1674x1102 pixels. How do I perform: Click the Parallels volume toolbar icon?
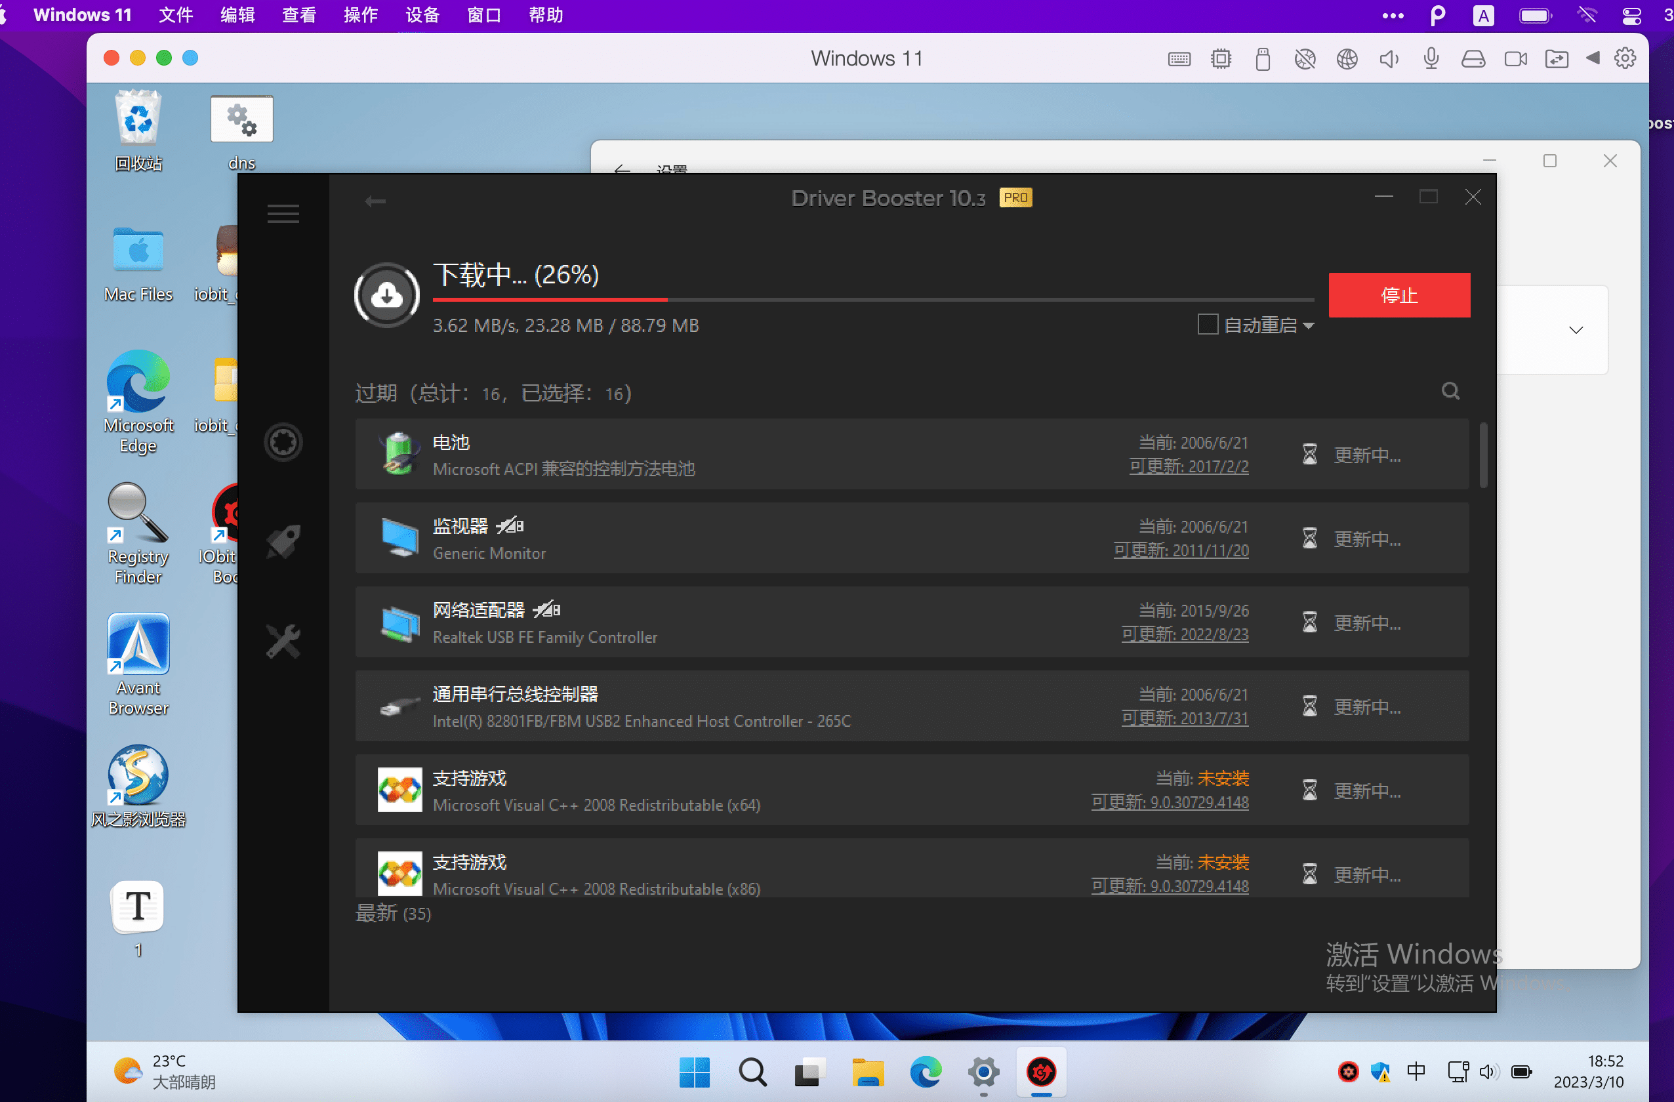[x=1389, y=59]
